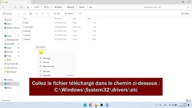The height and width of the screenshot is (108, 192).
Task: Open the Affichage submenu in the context menu
Action: [57, 58]
